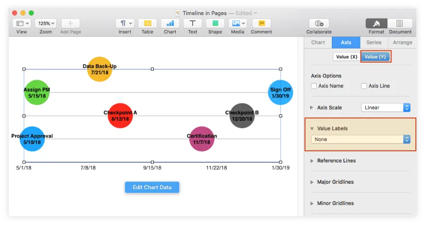Open the View options in the toolbar

coord(22,23)
